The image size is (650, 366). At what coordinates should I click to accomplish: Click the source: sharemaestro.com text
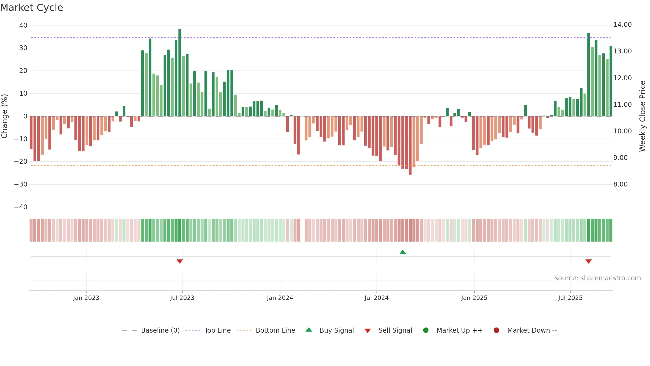[x=598, y=278]
